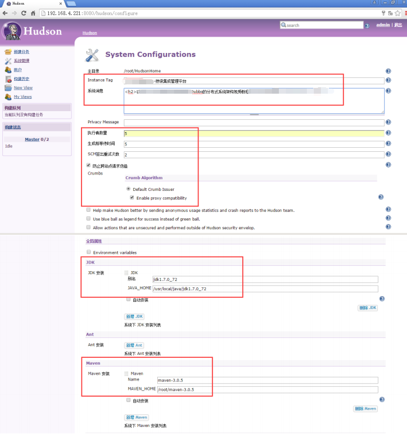Screen dimensions: 407x434
Task: Click the system message textarea
Action: pyautogui.click(x=254, y=101)
